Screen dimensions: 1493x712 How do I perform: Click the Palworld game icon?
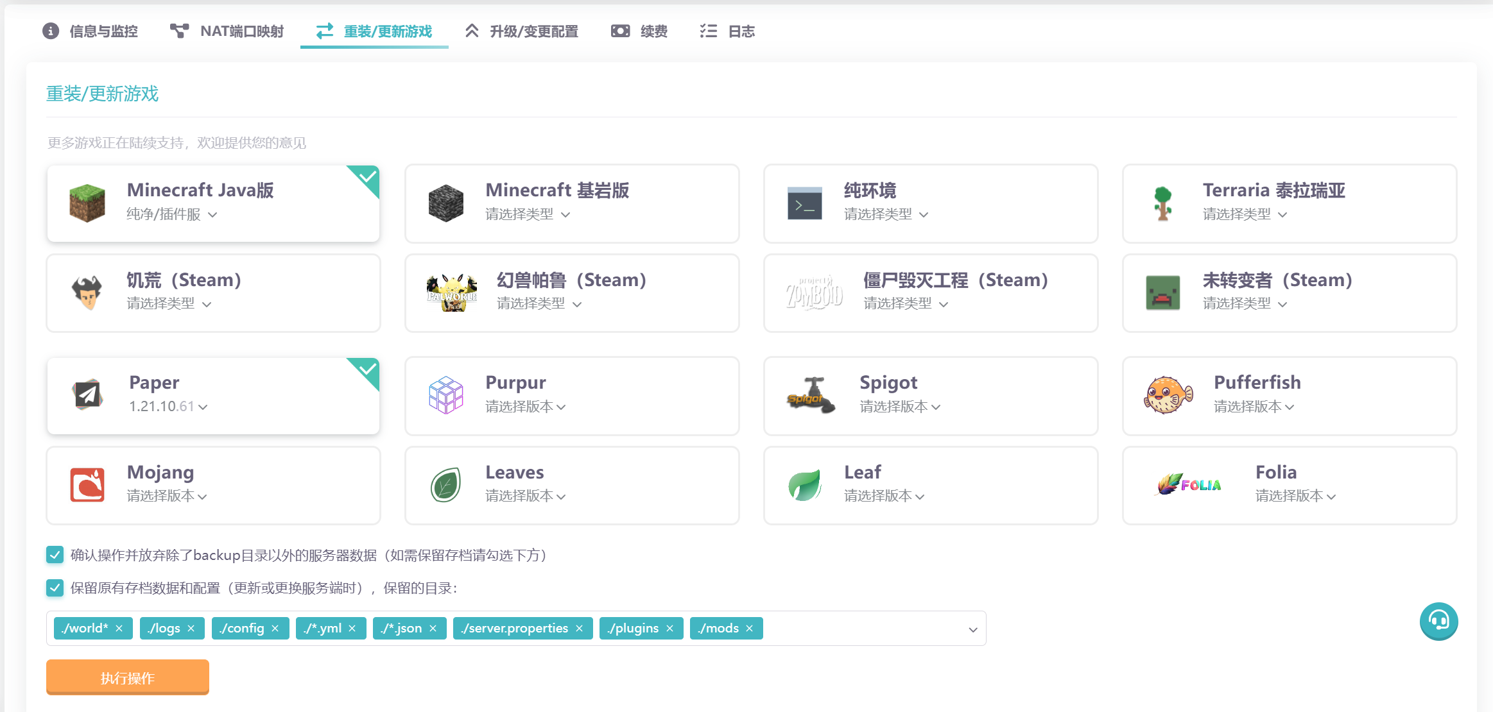click(452, 293)
